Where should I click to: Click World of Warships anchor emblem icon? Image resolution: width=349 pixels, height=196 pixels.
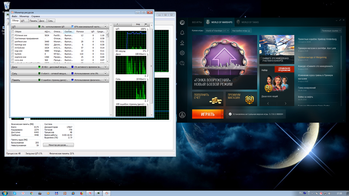208,22
